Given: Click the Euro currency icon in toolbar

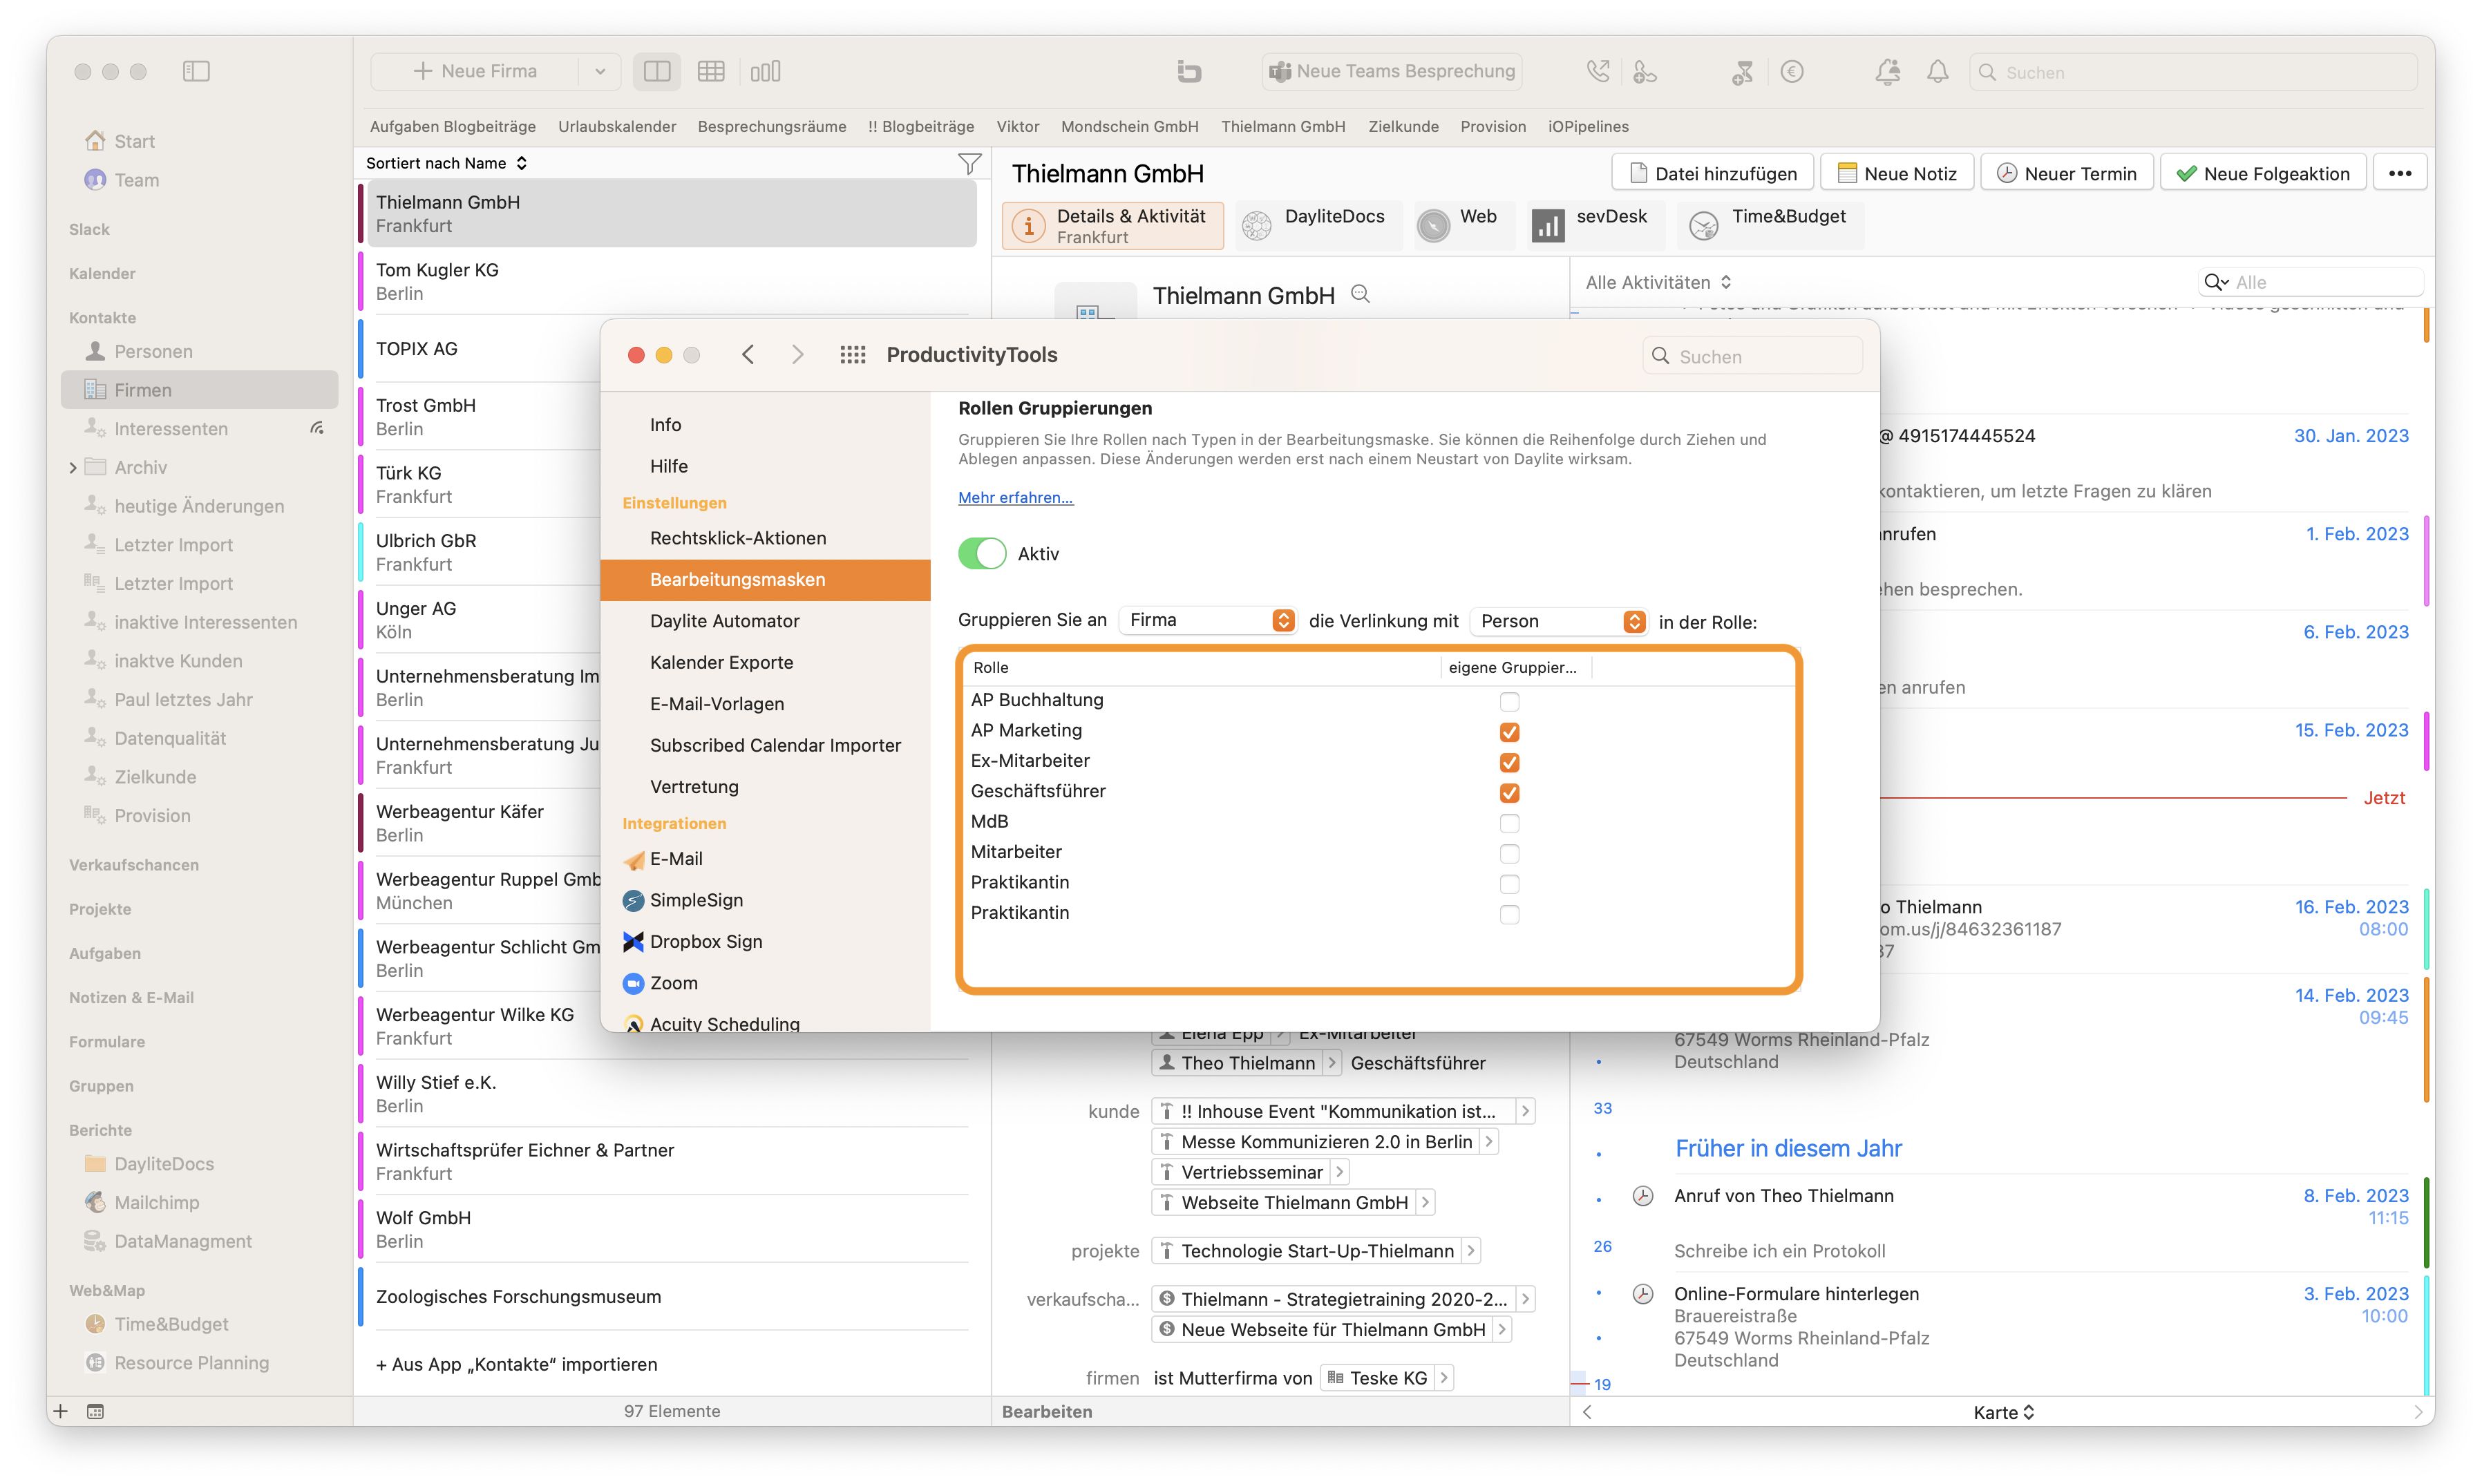Looking at the screenshot, I should [1792, 71].
